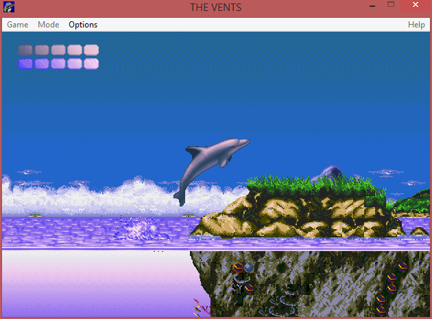Click the dolphin app icon in title bar
This screenshot has width=432, height=319.
(x=9, y=7)
